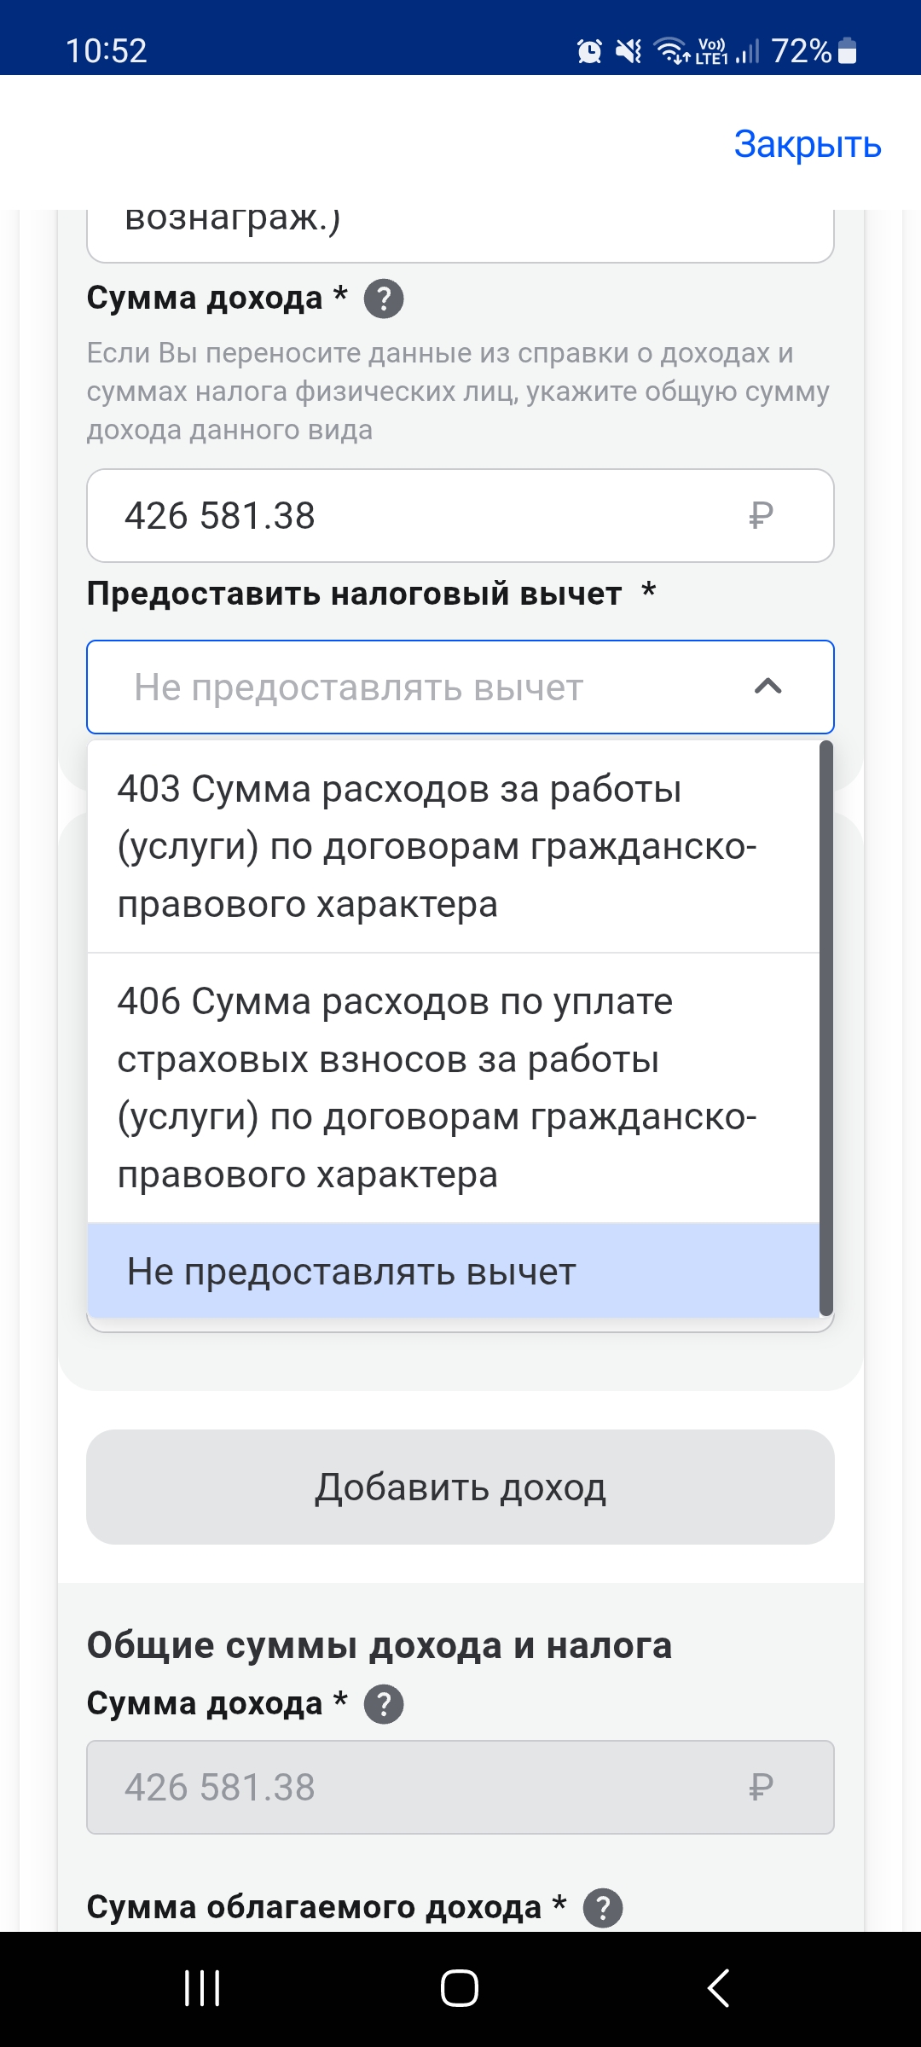This screenshot has width=921, height=2047.
Task: Focus the income amount field with 426 581.38
Action: [426, 516]
